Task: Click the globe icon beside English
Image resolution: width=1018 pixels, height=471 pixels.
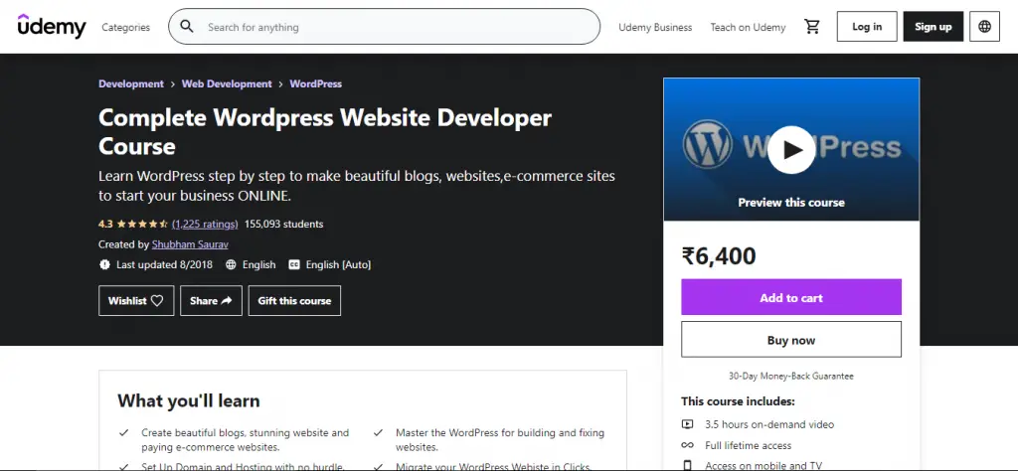Action: pos(232,265)
